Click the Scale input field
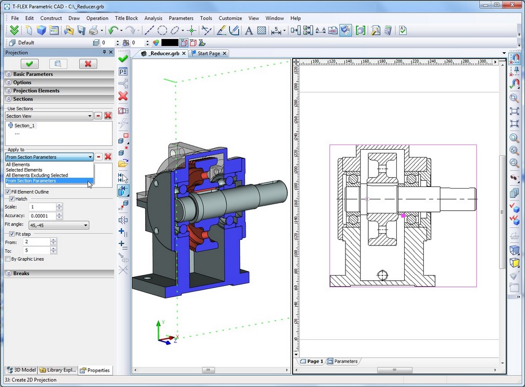 click(x=42, y=207)
